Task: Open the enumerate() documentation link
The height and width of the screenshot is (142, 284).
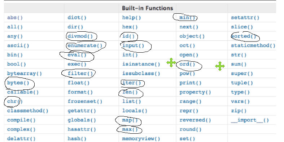Action: click(x=85, y=45)
